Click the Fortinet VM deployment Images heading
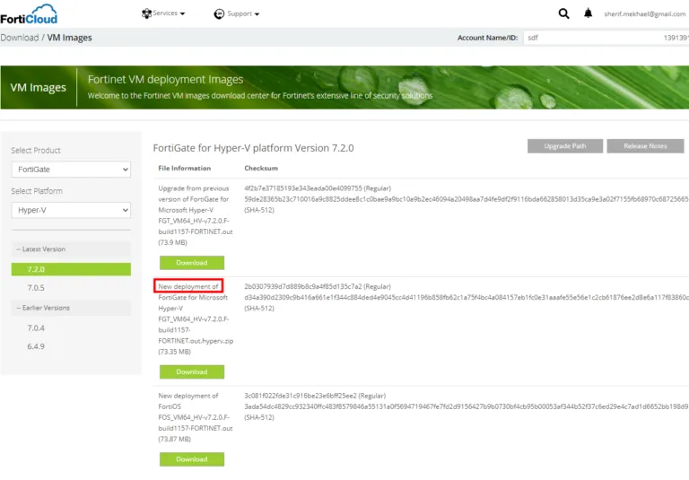The image size is (689, 480). tap(165, 80)
